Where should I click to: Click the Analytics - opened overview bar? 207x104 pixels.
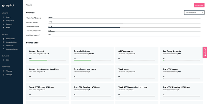pyautogui.click(x=124, y=36)
